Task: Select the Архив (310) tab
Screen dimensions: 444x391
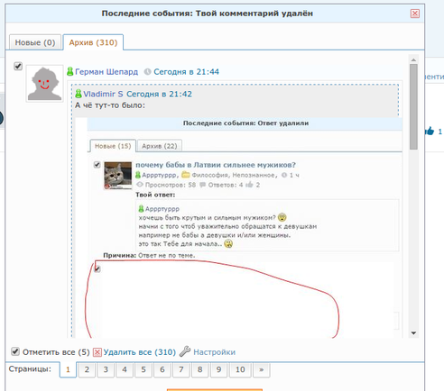Action: pos(93,42)
